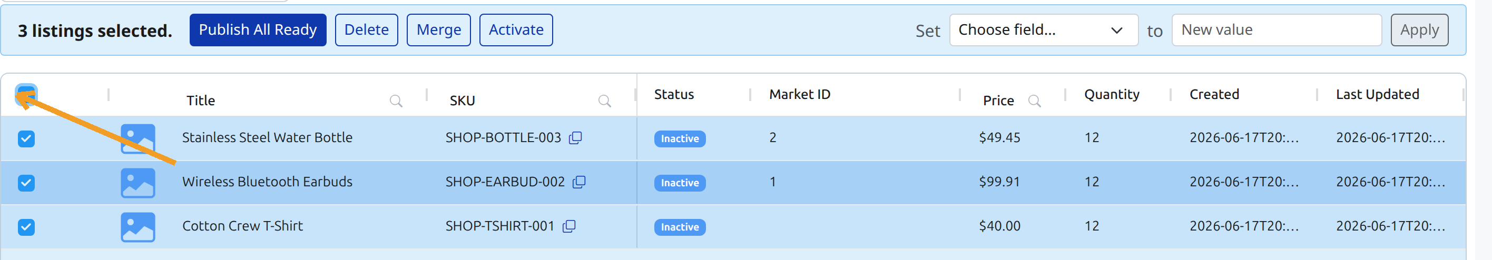The height and width of the screenshot is (260, 1492).
Task: Click the Price column header
Action: click(x=998, y=101)
